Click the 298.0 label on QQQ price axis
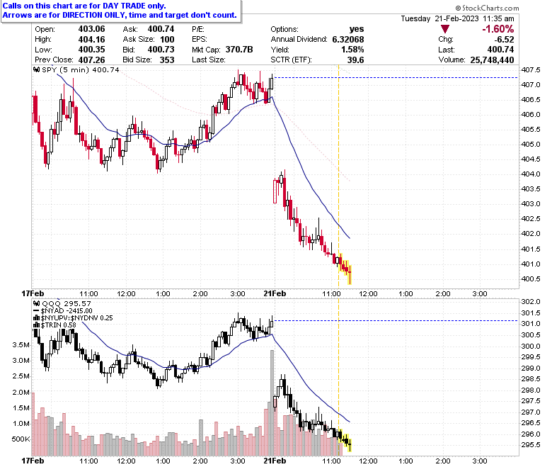This screenshot has height=467, width=552. point(531,390)
